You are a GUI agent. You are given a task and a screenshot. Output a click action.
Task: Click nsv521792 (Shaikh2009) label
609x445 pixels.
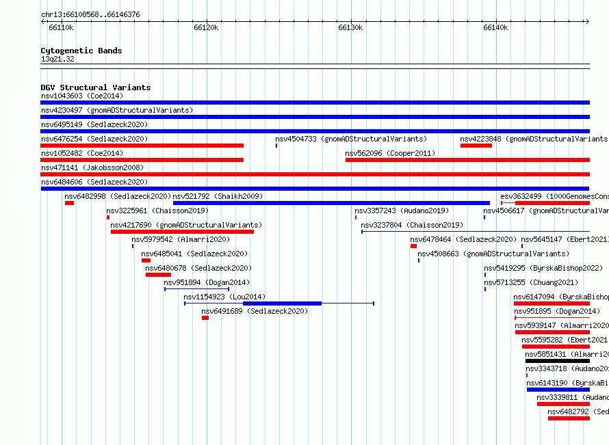pyautogui.click(x=218, y=196)
